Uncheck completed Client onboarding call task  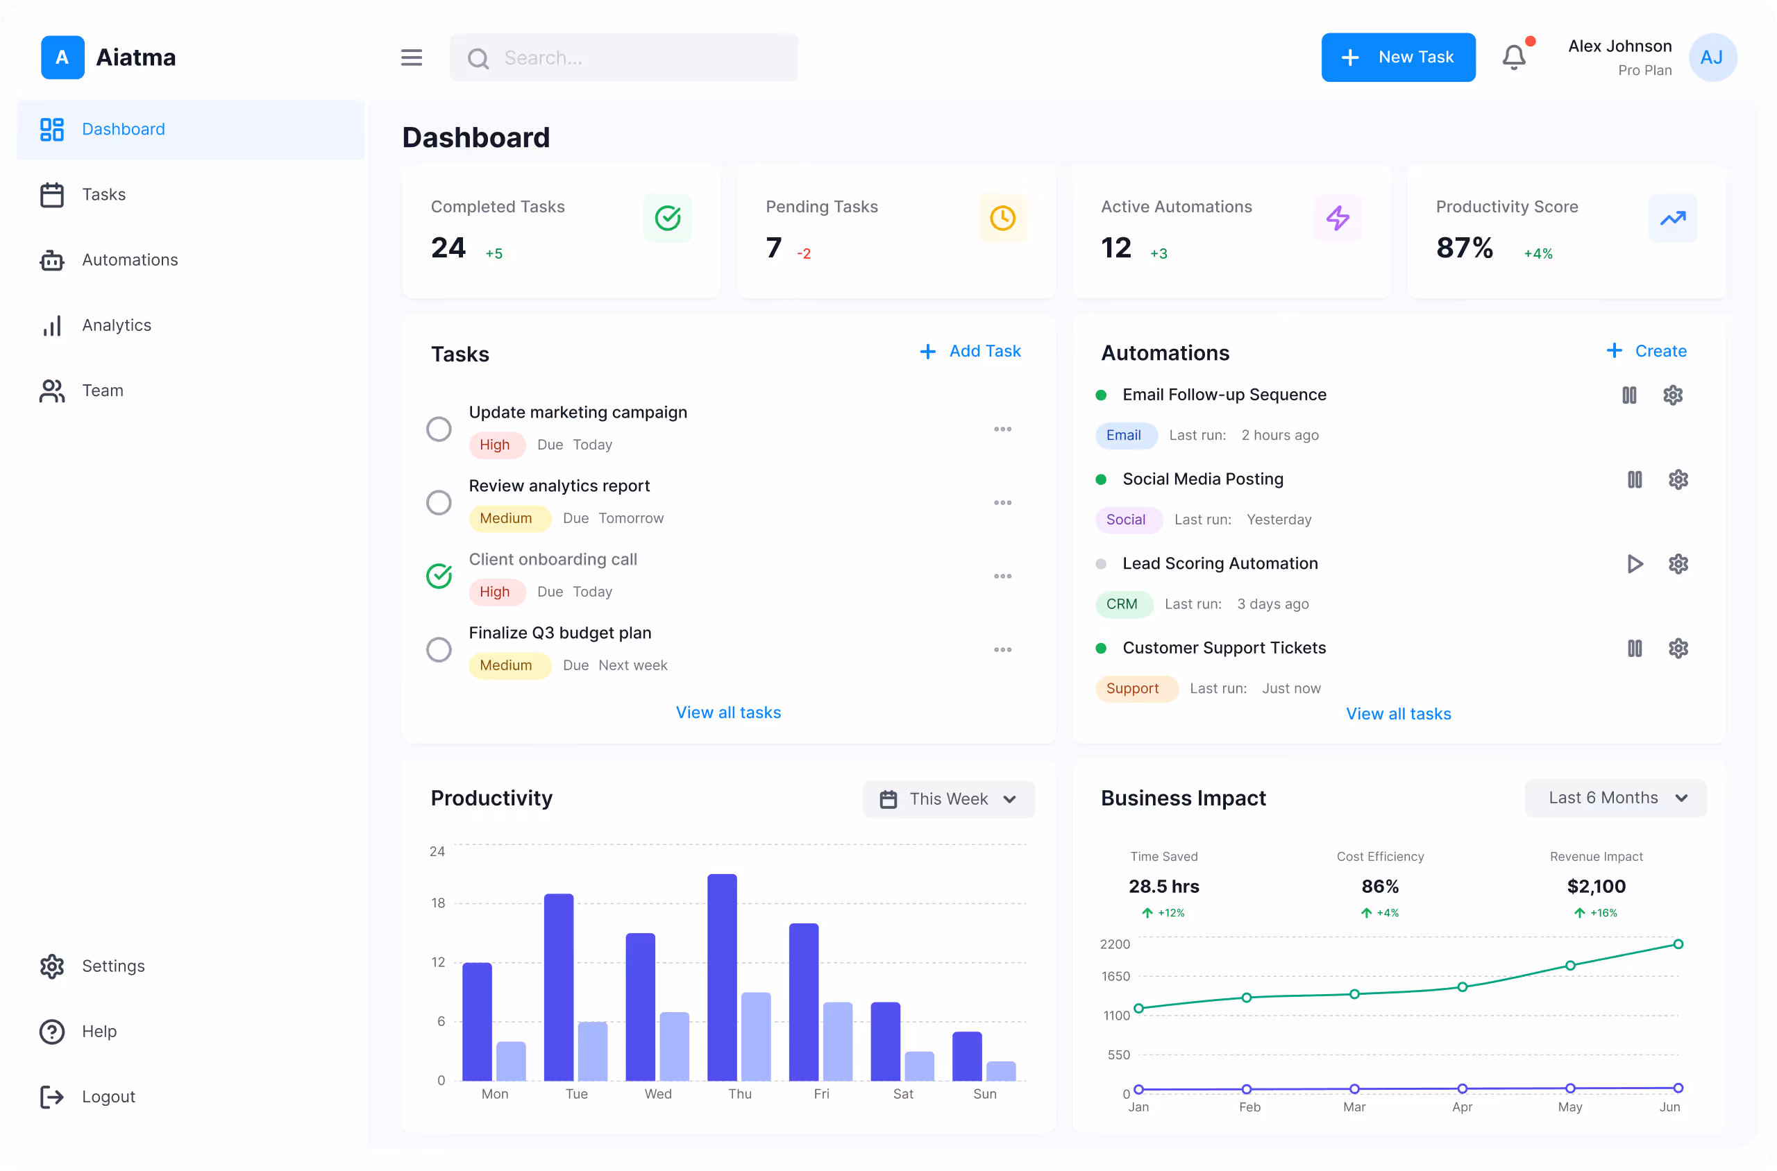click(x=439, y=576)
